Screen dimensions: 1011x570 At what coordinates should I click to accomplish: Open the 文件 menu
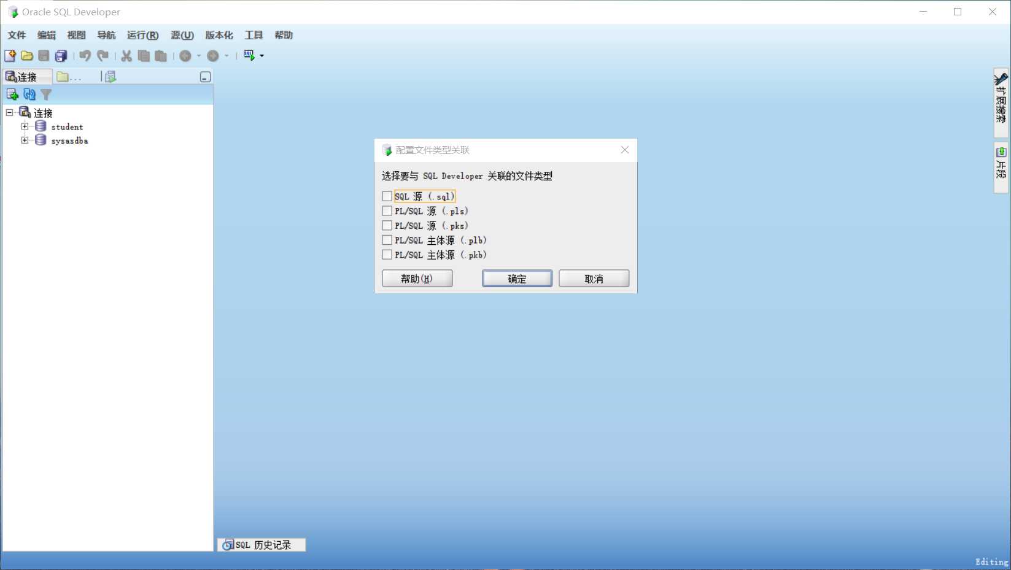pyautogui.click(x=17, y=35)
